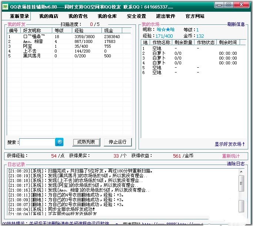Sort friends by 等级 column header

point(59,31)
